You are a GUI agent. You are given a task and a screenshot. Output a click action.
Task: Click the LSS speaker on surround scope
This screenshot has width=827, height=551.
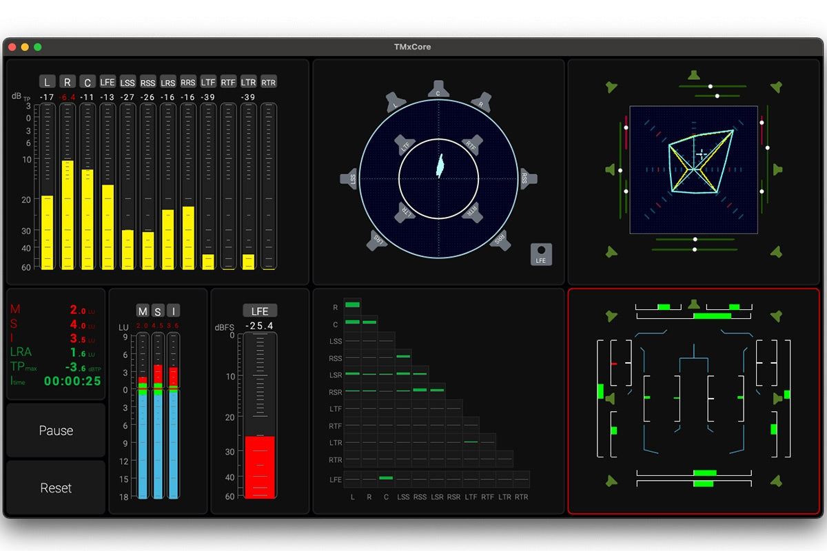350,178
